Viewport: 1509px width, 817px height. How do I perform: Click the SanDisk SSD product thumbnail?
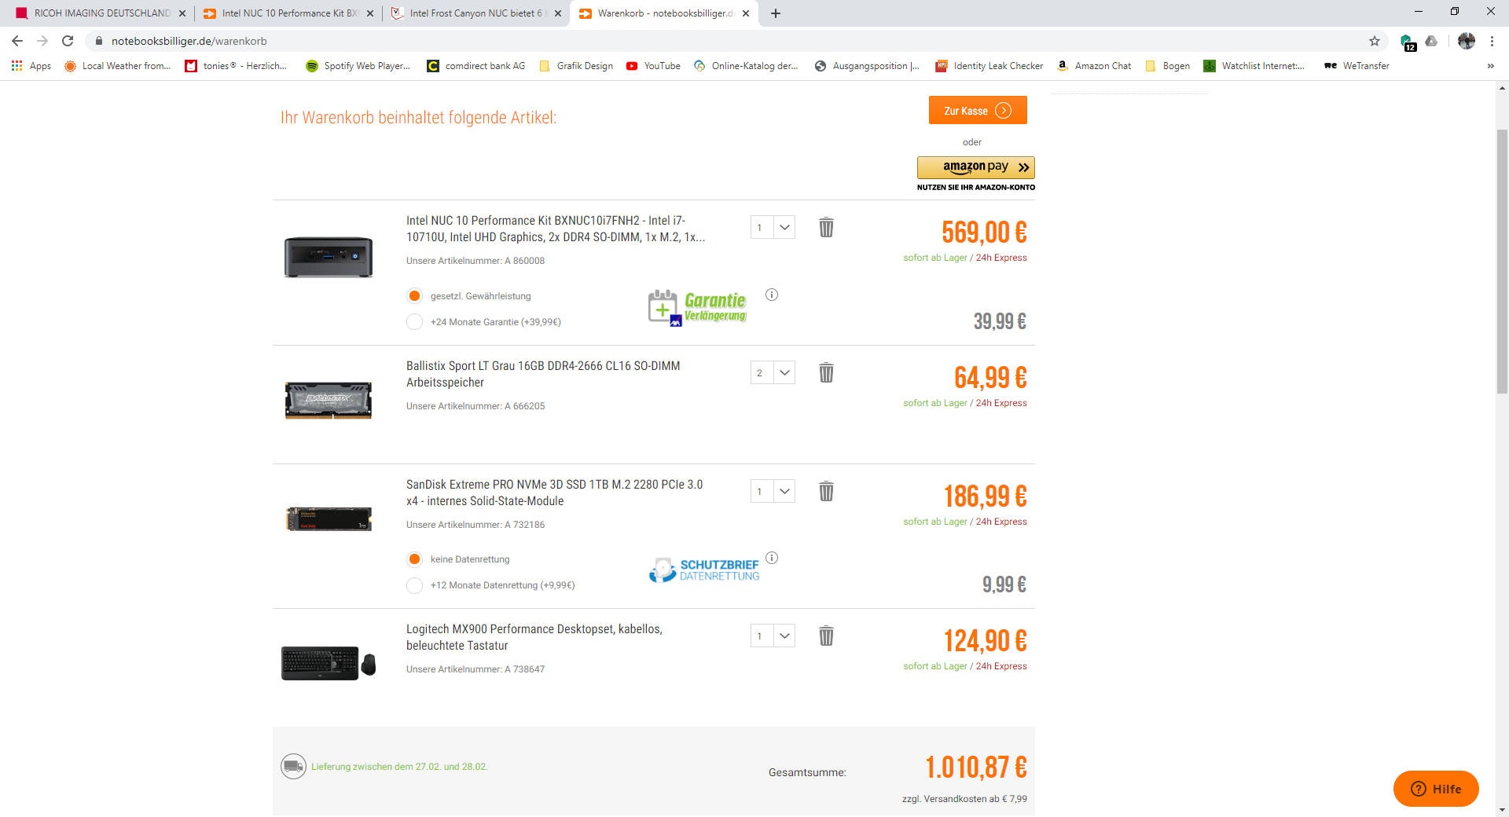(x=329, y=518)
